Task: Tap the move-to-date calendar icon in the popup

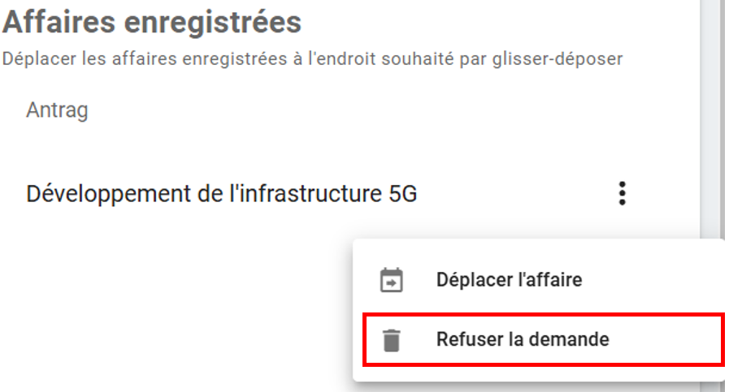Action: 392,281
